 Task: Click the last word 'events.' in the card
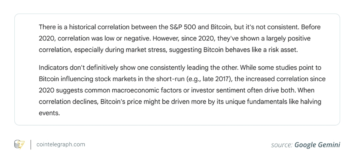[x=49, y=113]
